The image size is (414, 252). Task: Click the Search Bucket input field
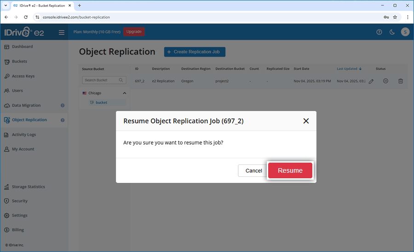pyautogui.click(x=100, y=80)
